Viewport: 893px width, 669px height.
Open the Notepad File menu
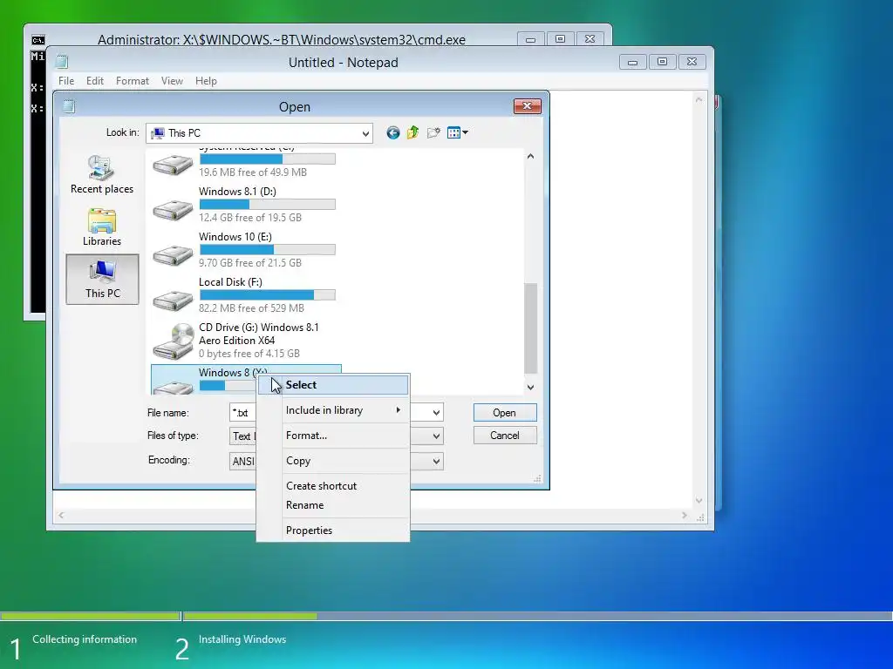(66, 81)
